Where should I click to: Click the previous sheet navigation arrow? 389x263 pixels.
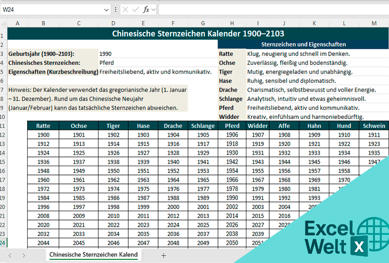[x=10, y=255]
